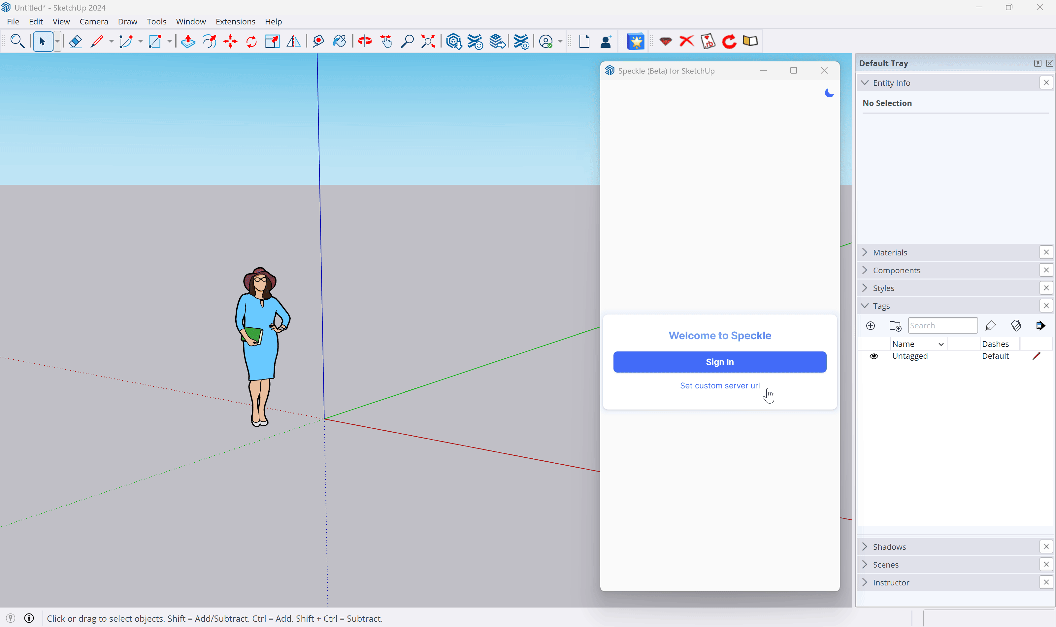
Task: Click the Tags search input field
Action: click(942, 325)
